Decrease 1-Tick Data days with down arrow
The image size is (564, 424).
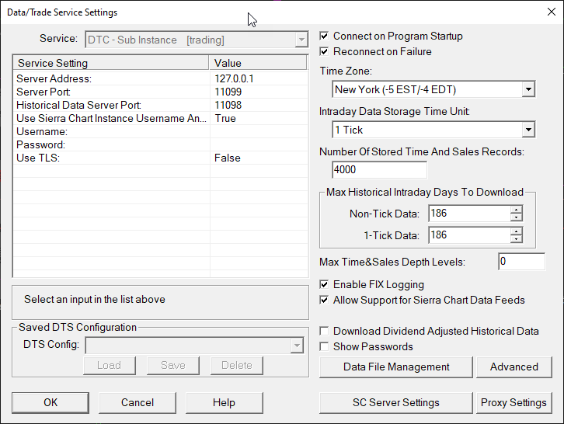point(516,239)
